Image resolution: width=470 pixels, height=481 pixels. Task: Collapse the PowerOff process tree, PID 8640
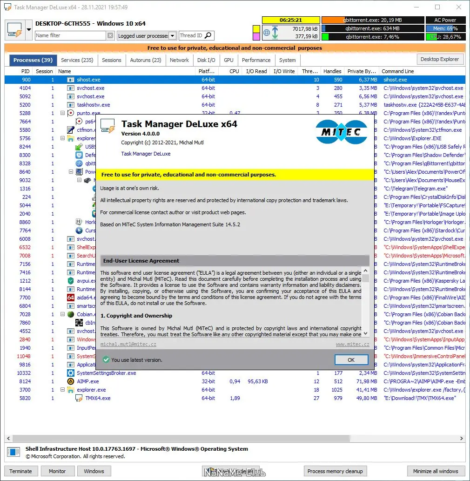coord(71,172)
